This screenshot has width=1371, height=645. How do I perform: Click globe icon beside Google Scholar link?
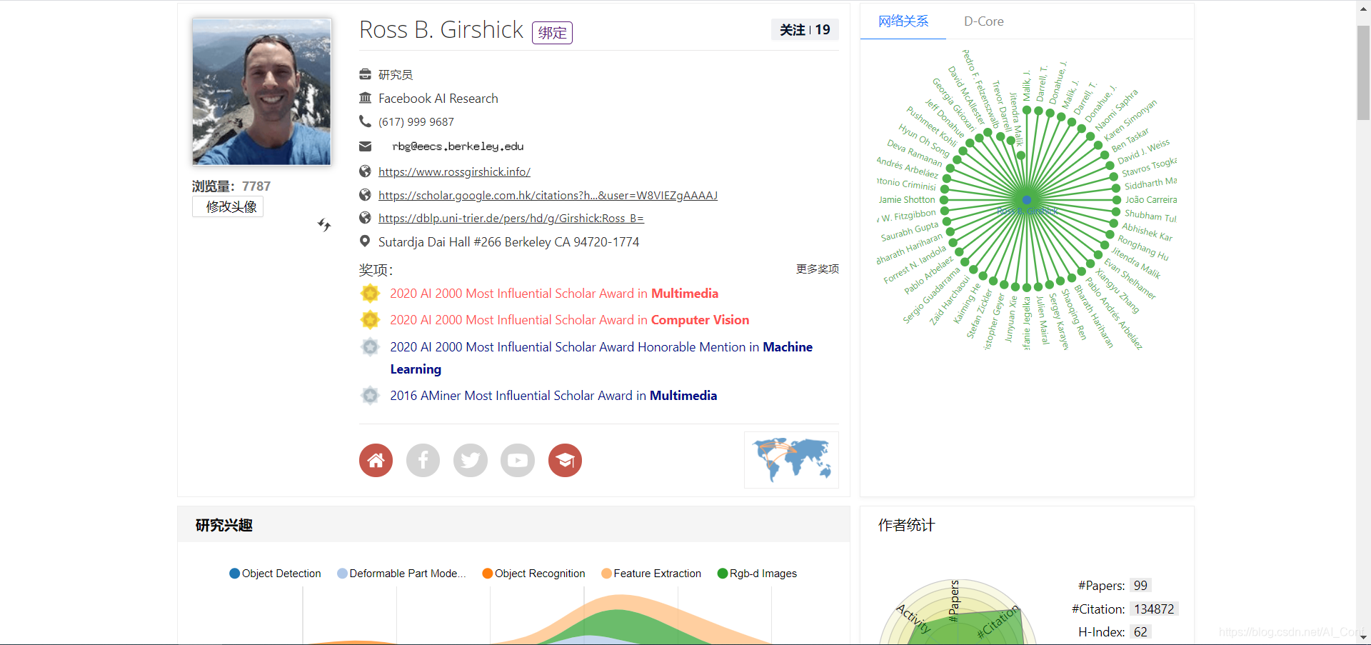tap(365, 195)
